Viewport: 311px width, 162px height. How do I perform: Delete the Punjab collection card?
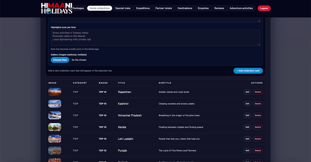point(258,150)
